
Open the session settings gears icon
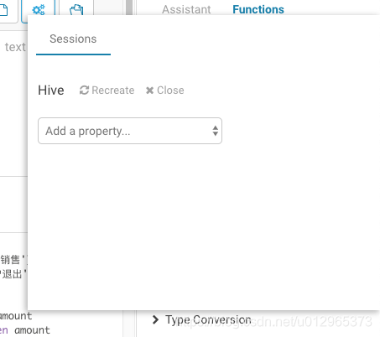(x=39, y=10)
